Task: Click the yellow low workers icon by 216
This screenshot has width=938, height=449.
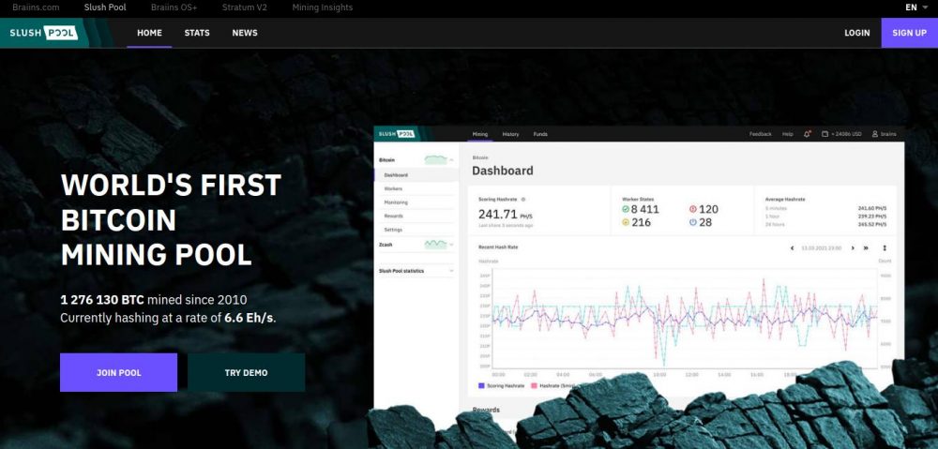Action: tap(626, 222)
